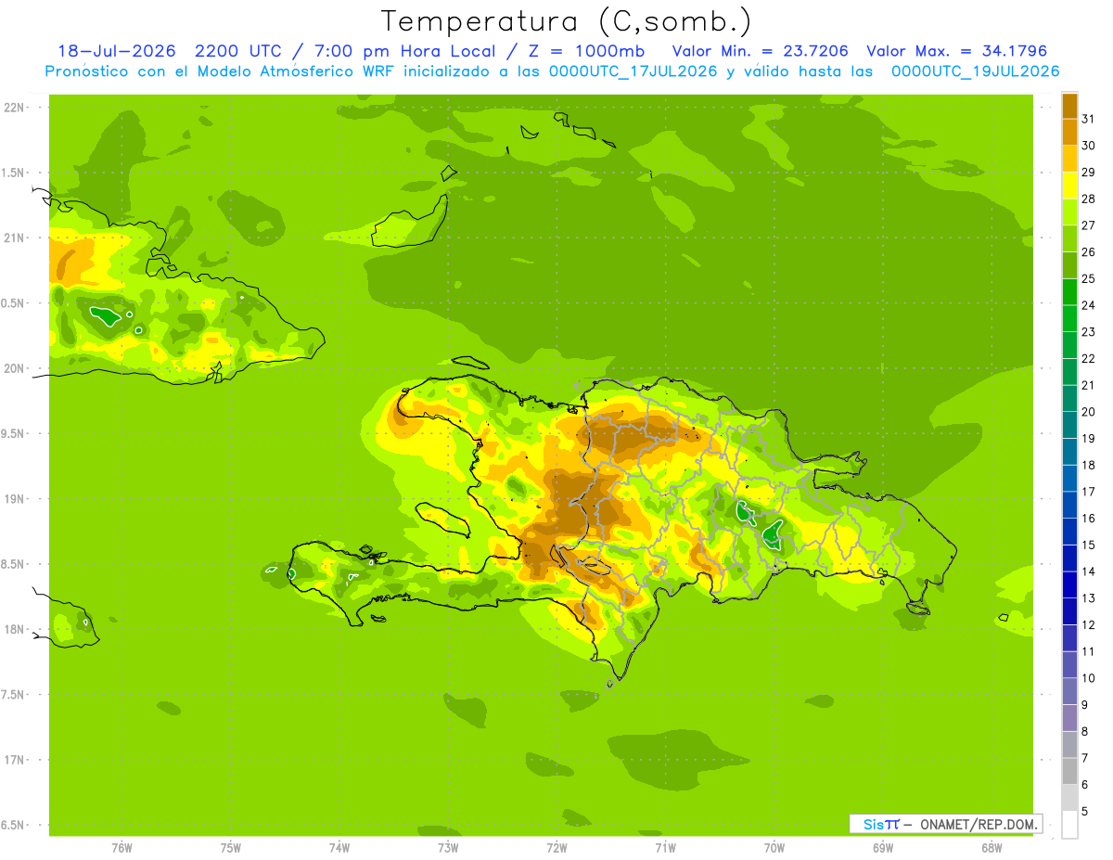Click the '1.5N' latitude axis label
1113x860 pixels.
14,173
